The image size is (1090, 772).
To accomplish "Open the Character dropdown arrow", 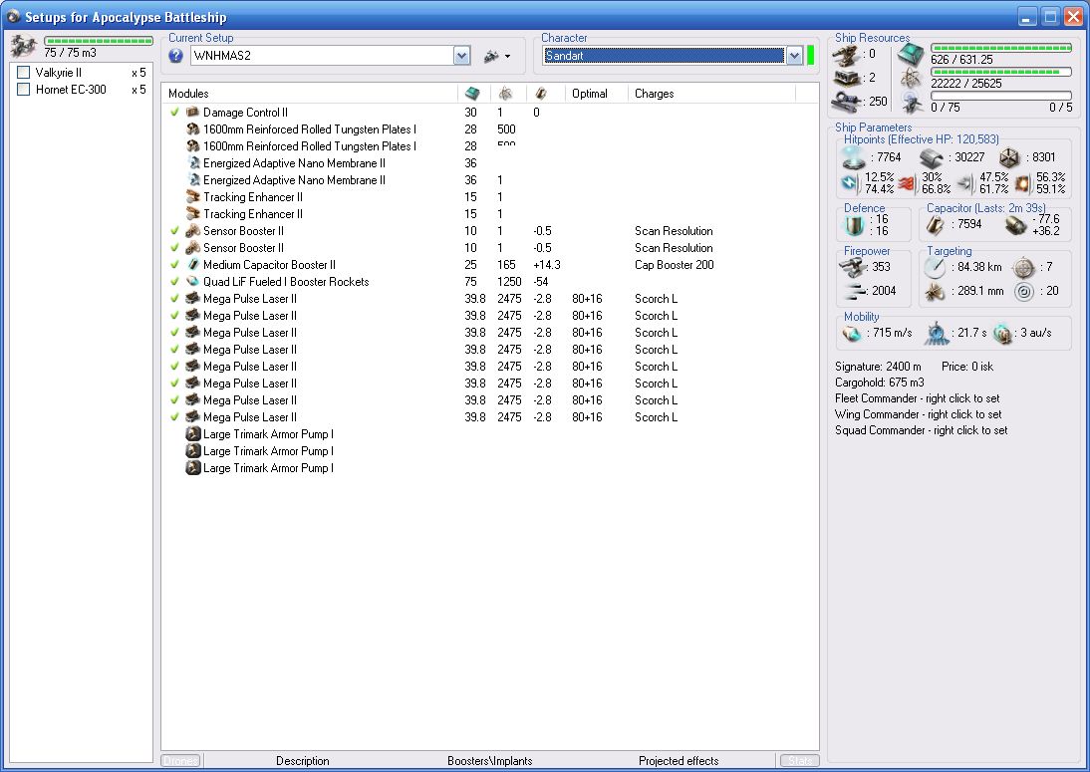I will (794, 56).
